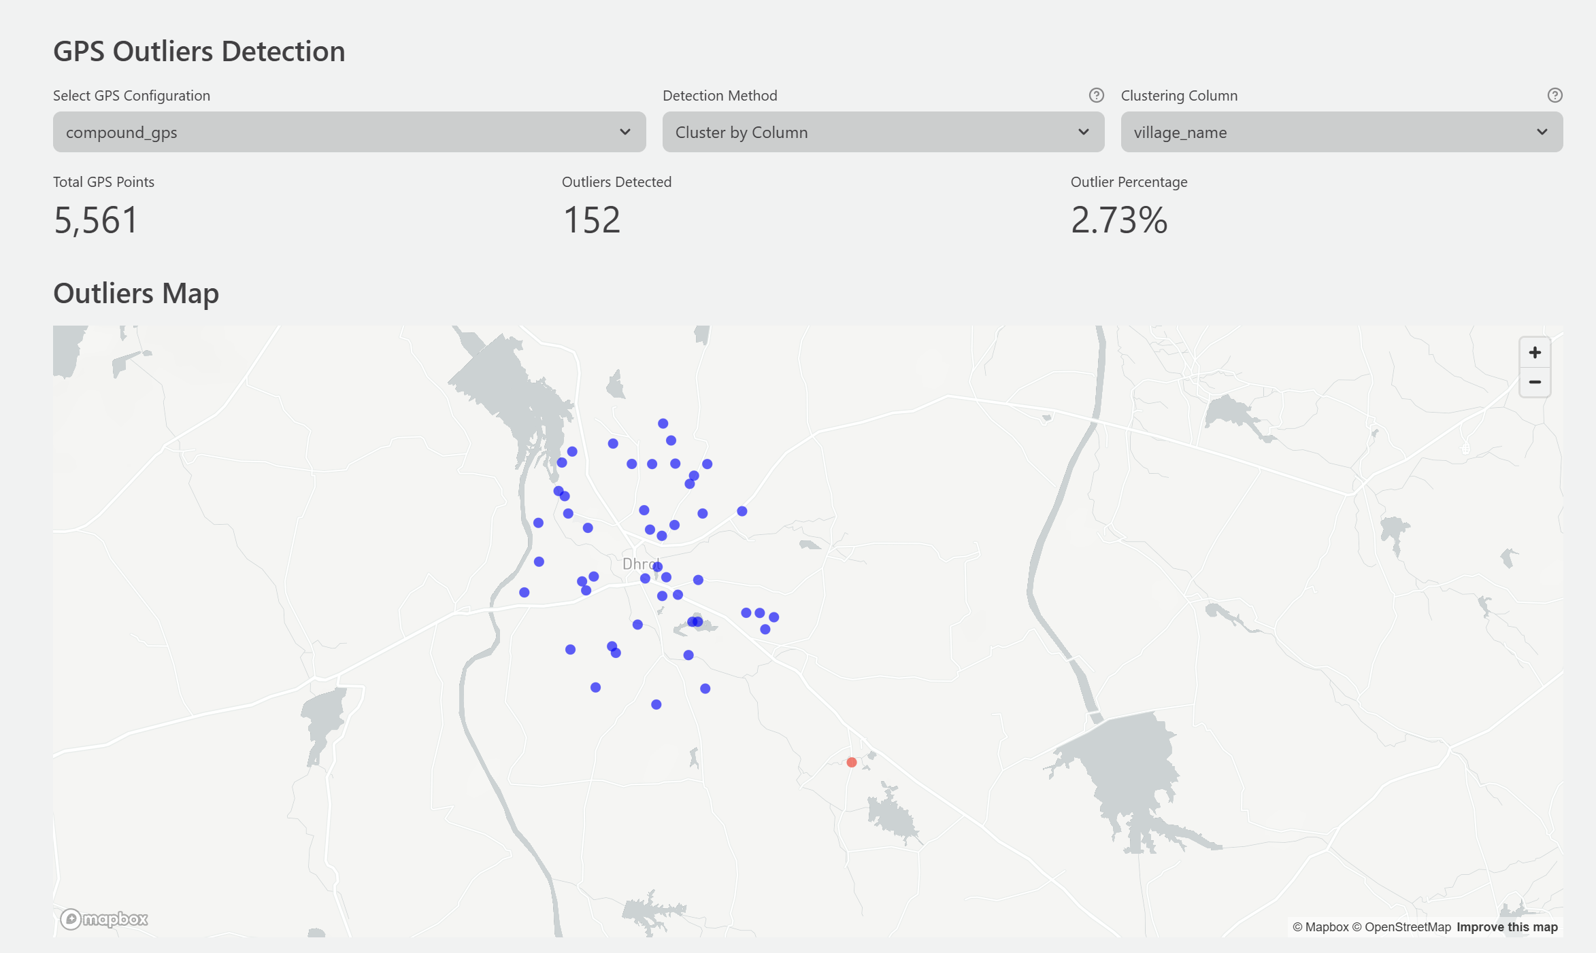Screen dimensions: 1596x953
Task: Click the easternmost blue GPS point
Action: pyautogui.click(x=774, y=617)
